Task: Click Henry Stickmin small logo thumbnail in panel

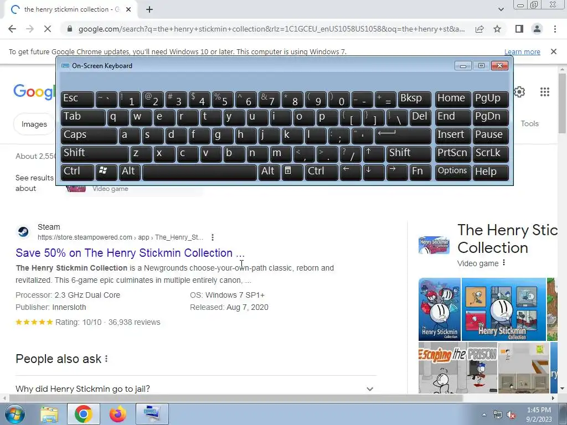Action: point(434,245)
